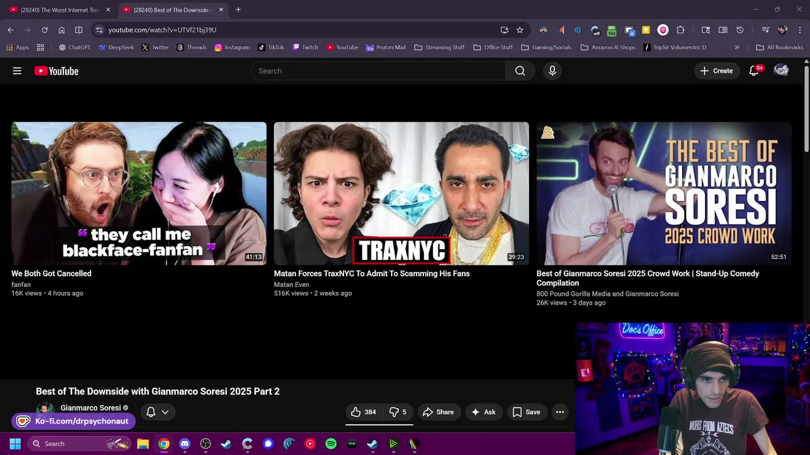Expand the Streaming Stuff bookmark folder

(x=439, y=47)
